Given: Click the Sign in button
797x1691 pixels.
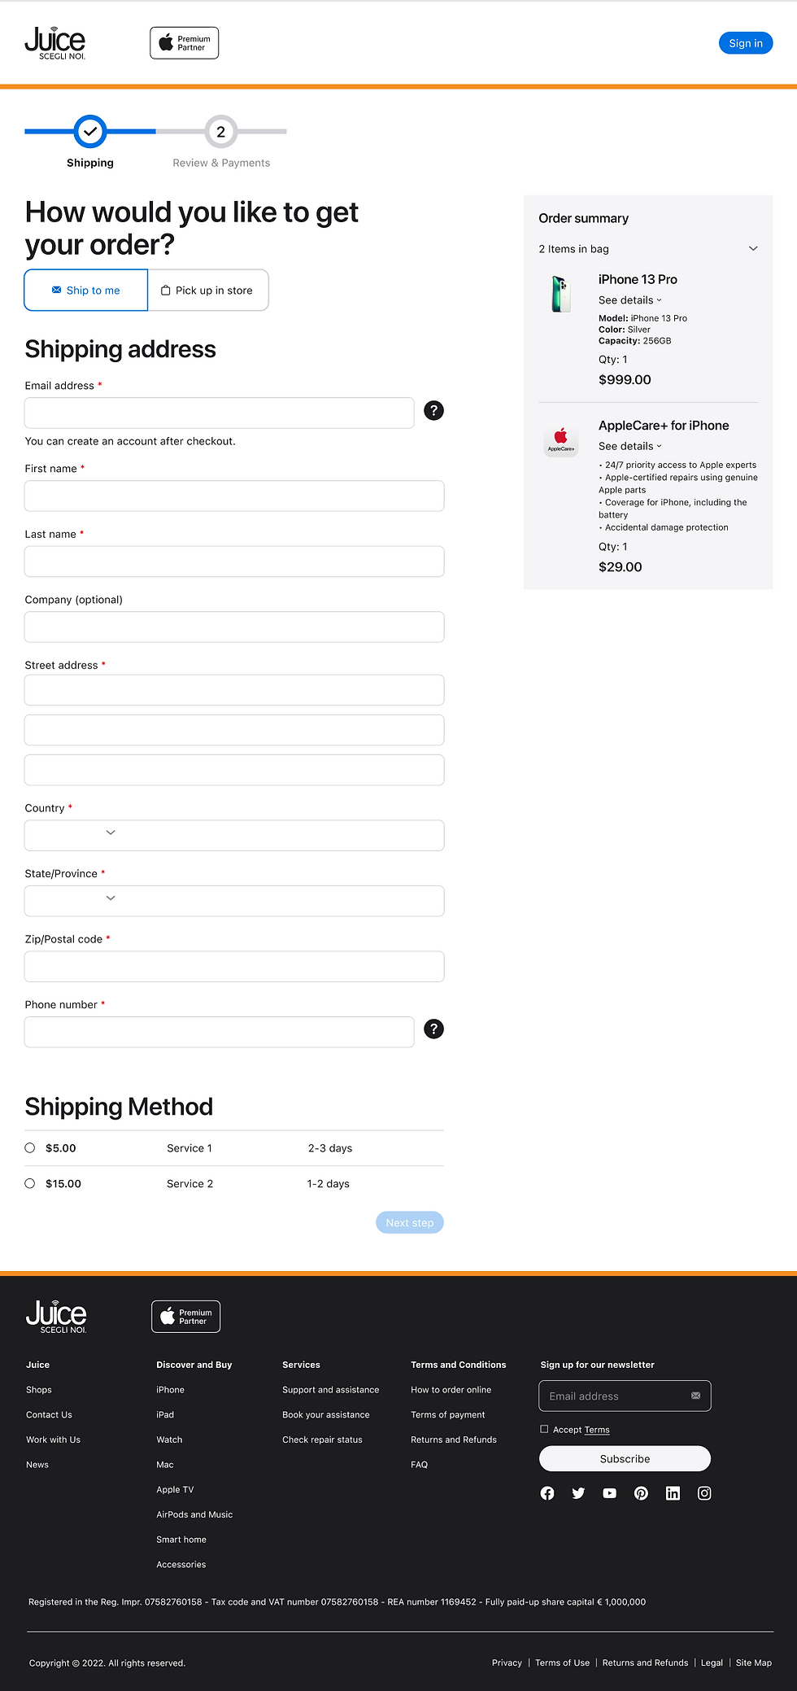Looking at the screenshot, I should [745, 42].
